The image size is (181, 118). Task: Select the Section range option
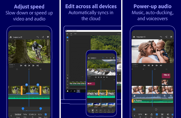click(18, 114)
